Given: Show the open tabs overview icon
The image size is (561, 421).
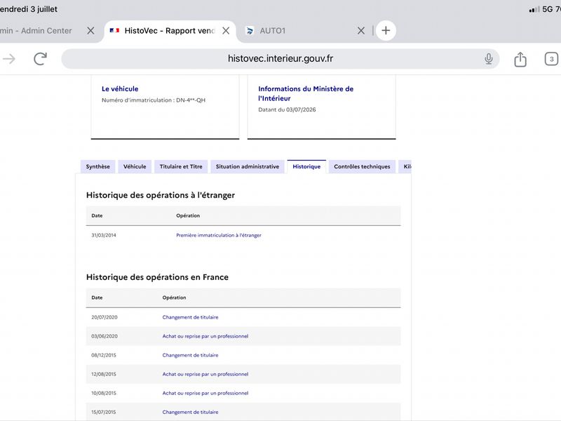Looking at the screenshot, I should point(551,59).
